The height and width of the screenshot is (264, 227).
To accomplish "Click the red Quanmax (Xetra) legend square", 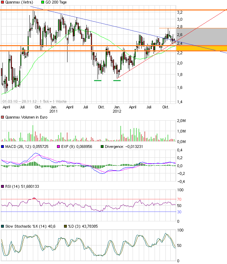I will [3, 2].
